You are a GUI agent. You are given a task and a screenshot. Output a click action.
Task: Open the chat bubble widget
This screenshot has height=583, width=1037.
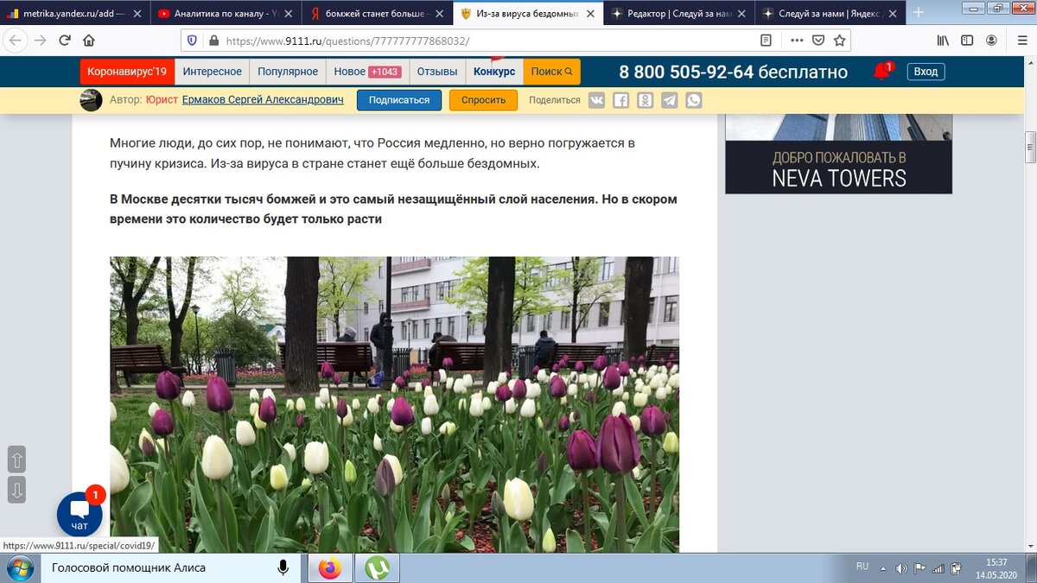[x=80, y=515]
